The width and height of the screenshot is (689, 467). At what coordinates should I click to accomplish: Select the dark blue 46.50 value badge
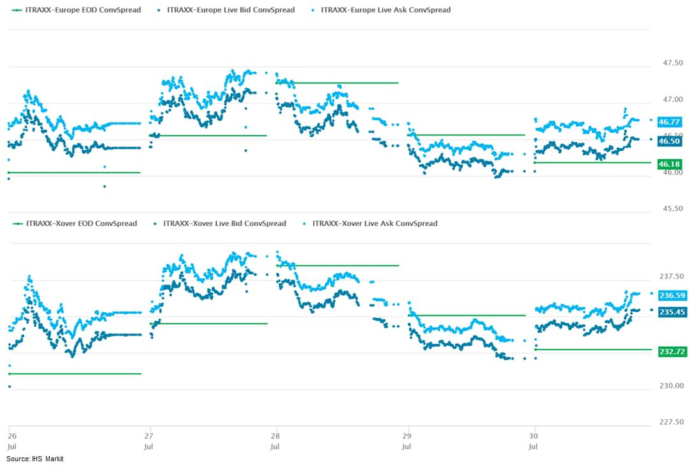pyautogui.click(x=669, y=142)
